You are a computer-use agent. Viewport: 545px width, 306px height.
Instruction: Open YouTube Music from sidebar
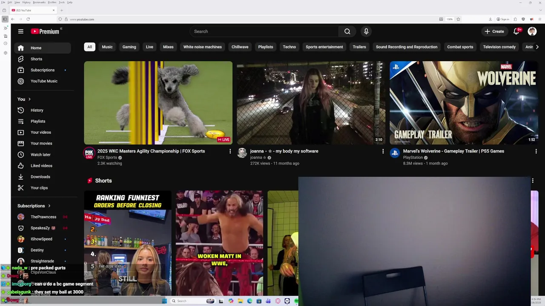43,81
